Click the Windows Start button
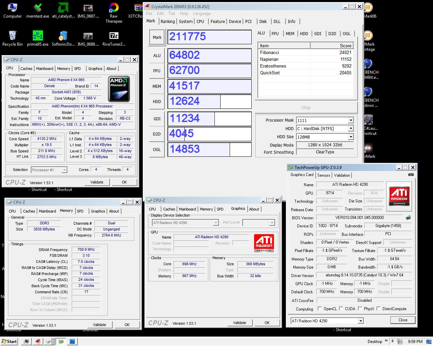Viewport: 433px width, 346px height. 9,341
